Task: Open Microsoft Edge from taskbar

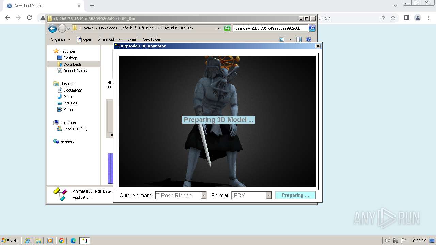Action: tap(73, 241)
